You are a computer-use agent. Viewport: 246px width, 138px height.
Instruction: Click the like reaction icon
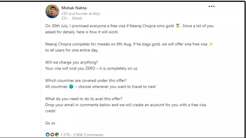[x=47, y=134]
